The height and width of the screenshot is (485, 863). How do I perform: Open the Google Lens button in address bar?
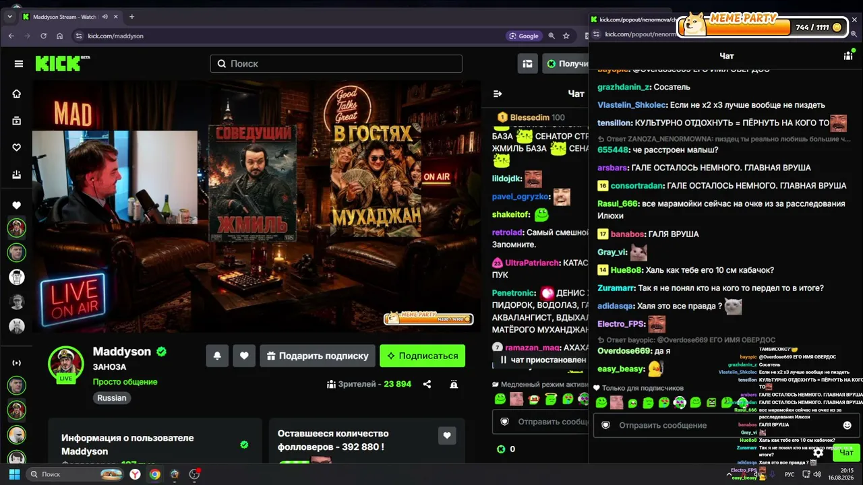[x=524, y=36]
